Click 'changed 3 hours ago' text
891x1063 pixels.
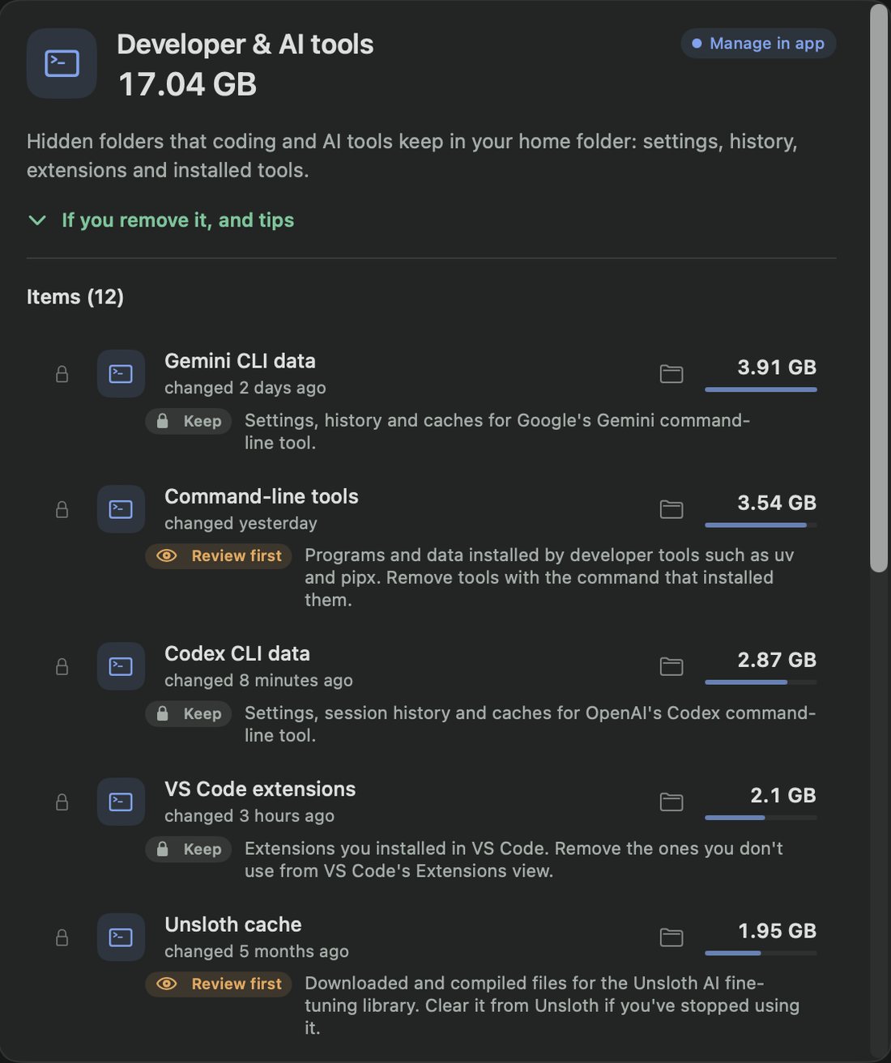pyautogui.click(x=249, y=816)
